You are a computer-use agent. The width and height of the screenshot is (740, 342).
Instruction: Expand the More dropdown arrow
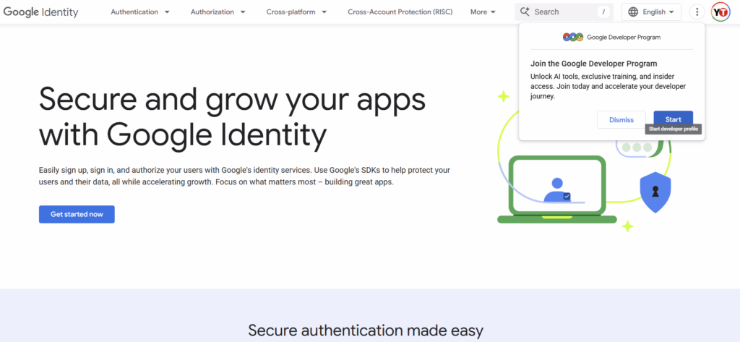click(493, 12)
